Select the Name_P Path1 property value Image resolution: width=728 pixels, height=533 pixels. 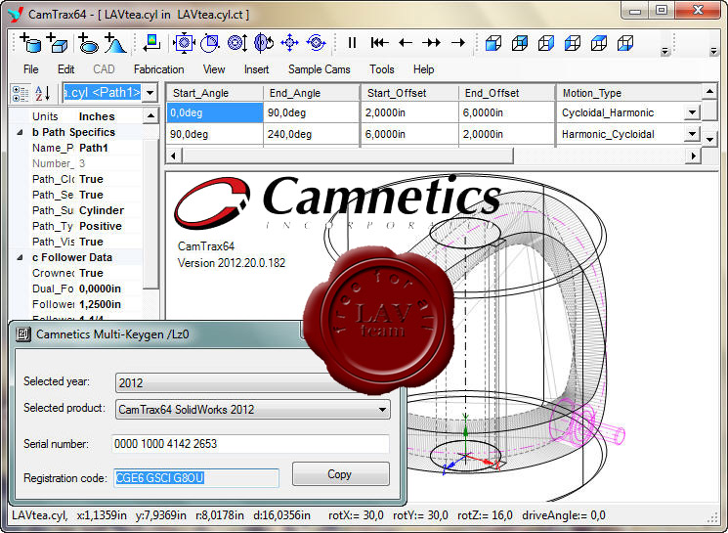[x=109, y=148]
